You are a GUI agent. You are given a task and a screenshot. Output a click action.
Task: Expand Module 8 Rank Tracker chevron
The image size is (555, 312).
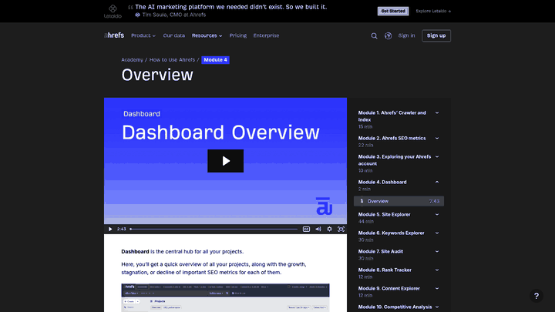click(437, 270)
